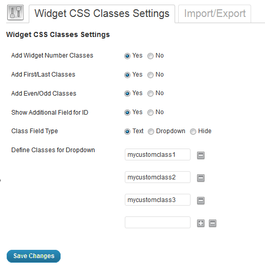Open the Widget CSS Classes Settings tab
This screenshot has width=265, height=274.
(x=102, y=14)
